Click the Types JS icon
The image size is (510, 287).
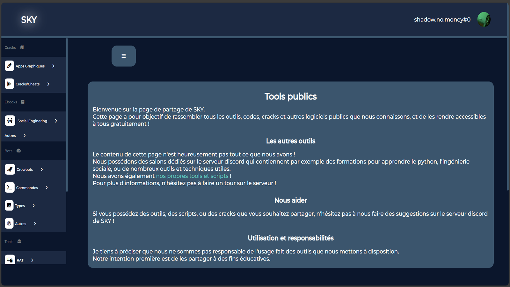(x=9, y=206)
